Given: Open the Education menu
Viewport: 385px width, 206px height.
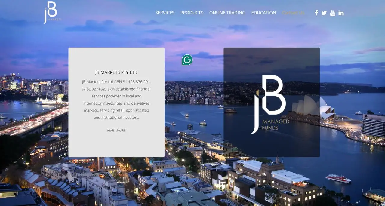Looking at the screenshot, I should click(x=263, y=13).
